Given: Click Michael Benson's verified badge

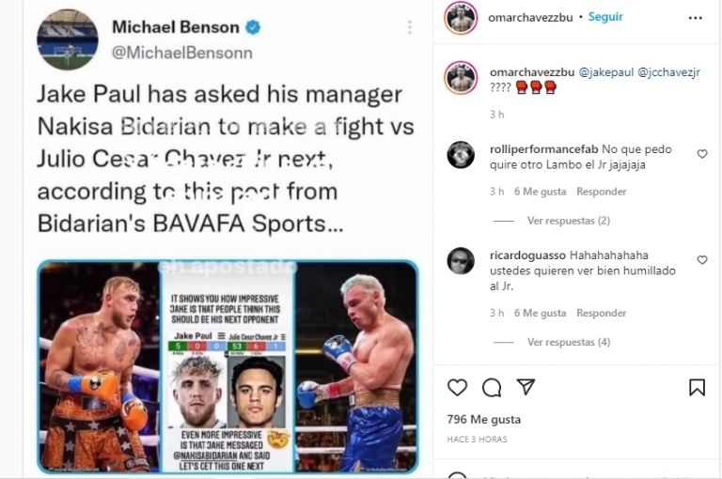Looking at the screenshot, I should tap(253, 27).
